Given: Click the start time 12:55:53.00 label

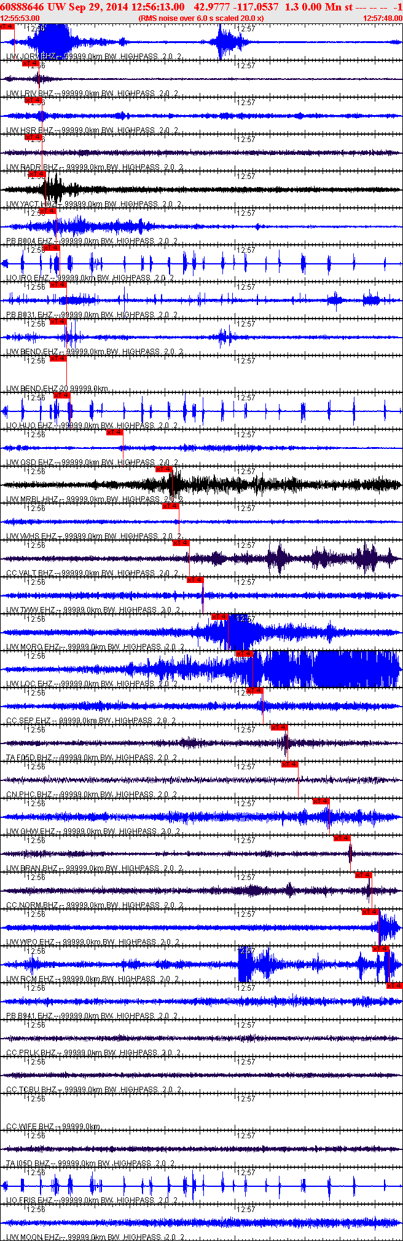Looking at the screenshot, I should click(x=20, y=18).
